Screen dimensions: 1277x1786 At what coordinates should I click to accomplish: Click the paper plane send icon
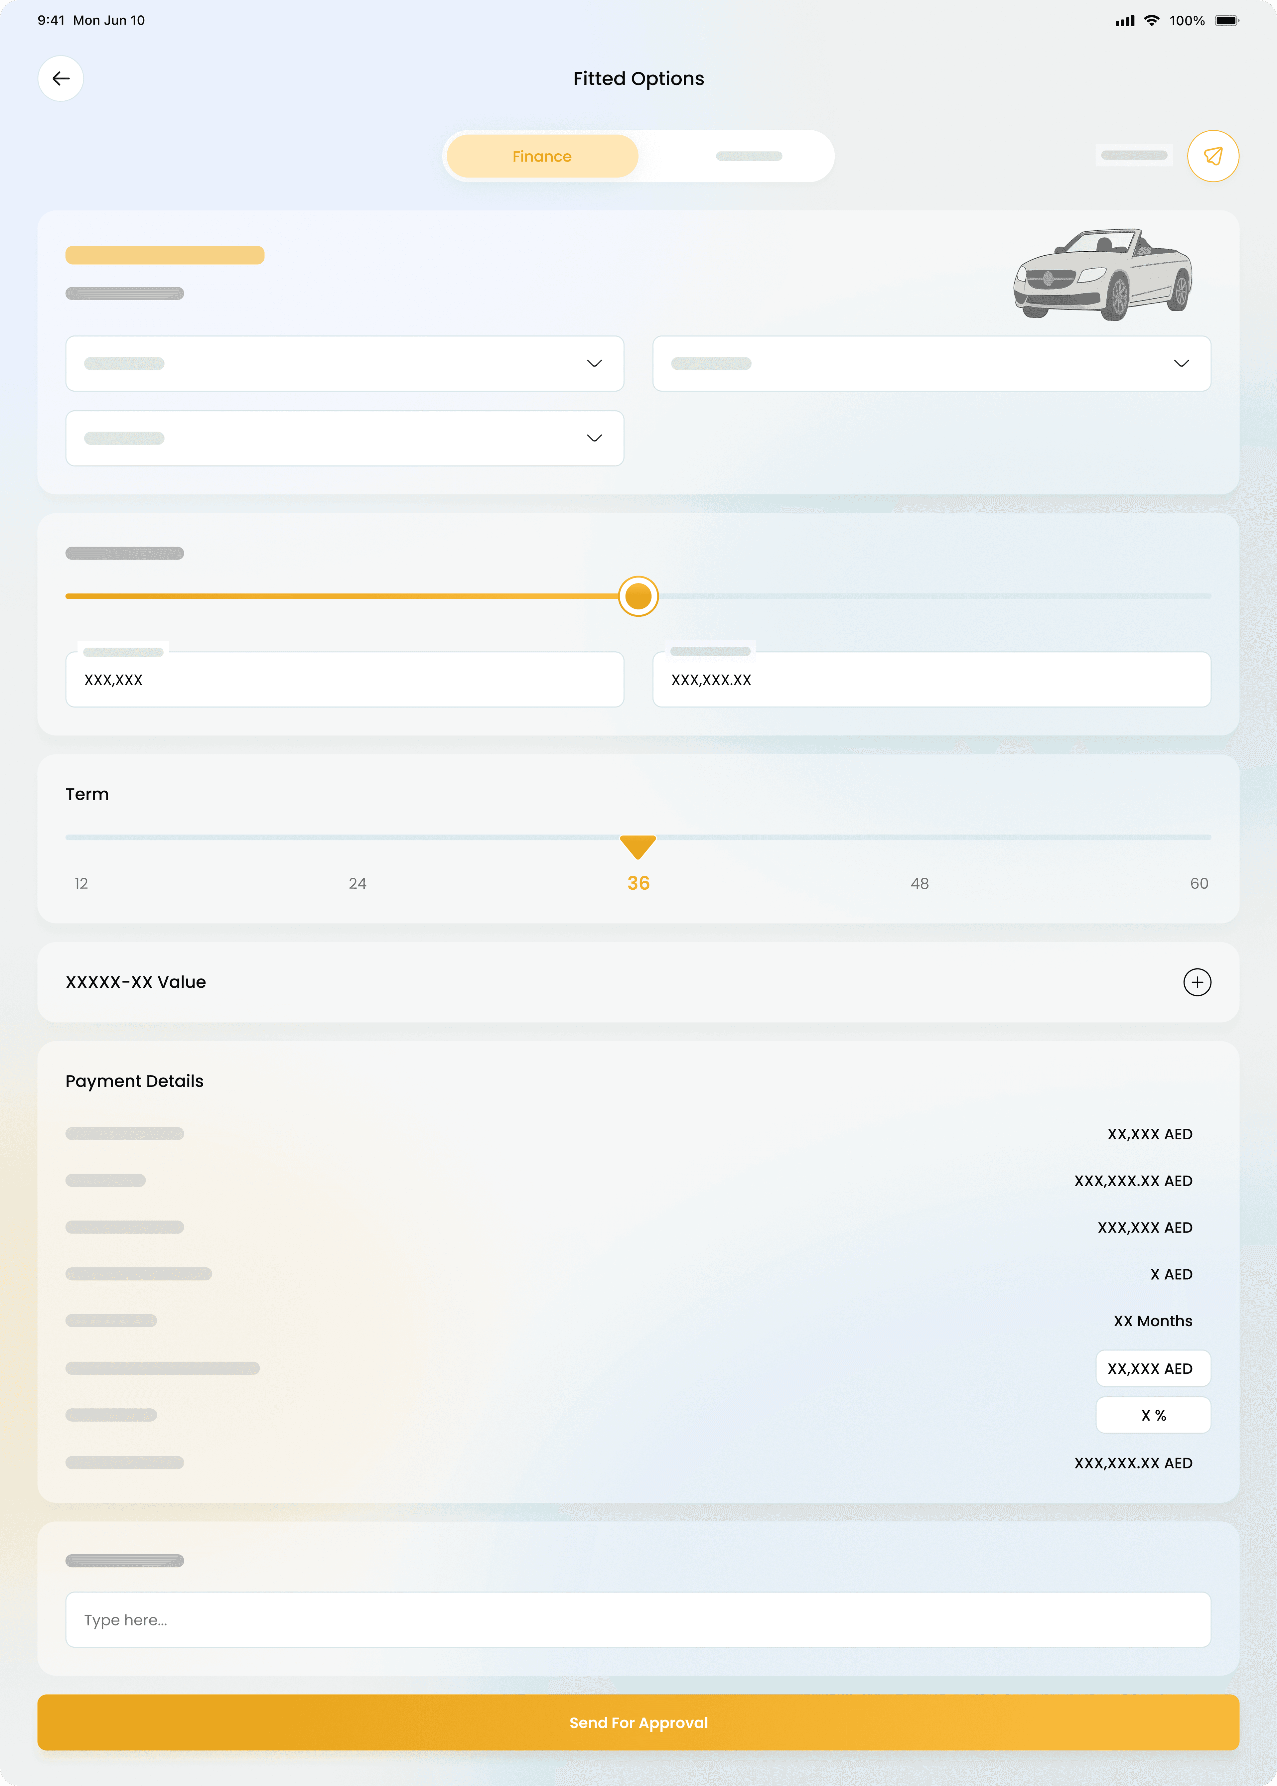1212,156
